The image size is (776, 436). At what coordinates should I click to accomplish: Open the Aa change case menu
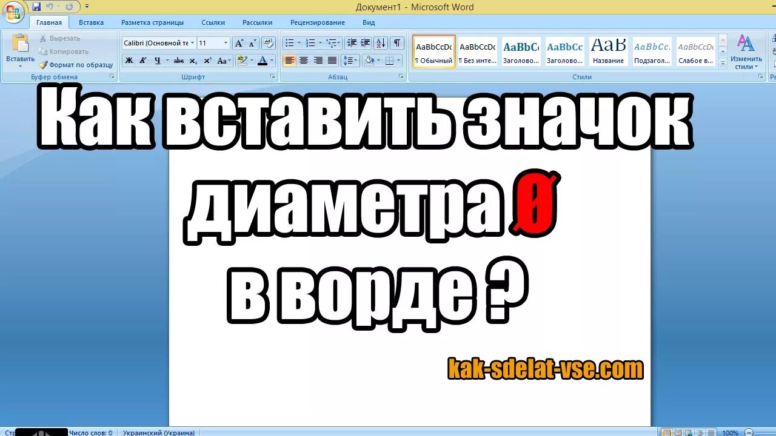[x=224, y=61]
